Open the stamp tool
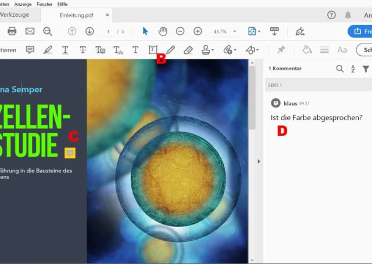Screen dimensions: 372x264 [x=206, y=50]
